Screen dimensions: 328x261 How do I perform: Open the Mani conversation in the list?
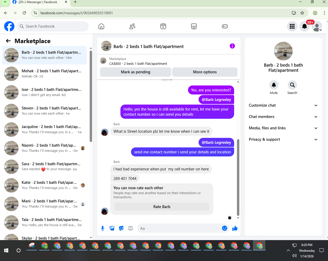click(x=44, y=204)
